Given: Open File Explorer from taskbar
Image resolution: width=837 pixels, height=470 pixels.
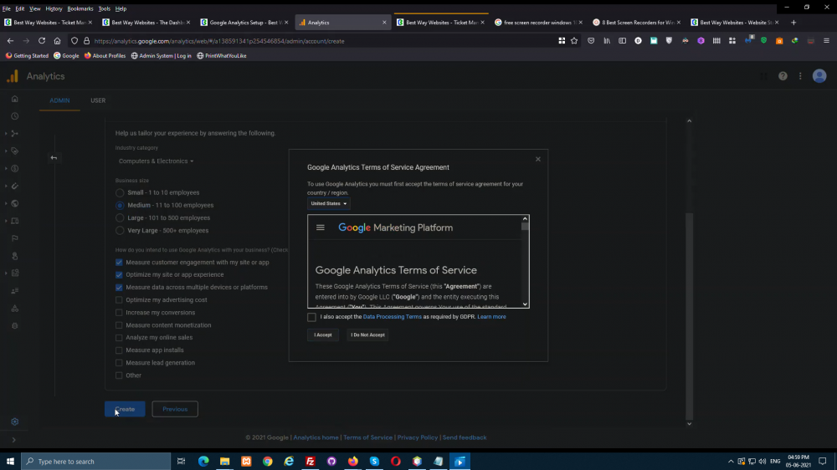Looking at the screenshot, I should (x=224, y=461).
